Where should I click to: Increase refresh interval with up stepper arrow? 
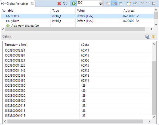pyautogui.click(x=101, y=2)
